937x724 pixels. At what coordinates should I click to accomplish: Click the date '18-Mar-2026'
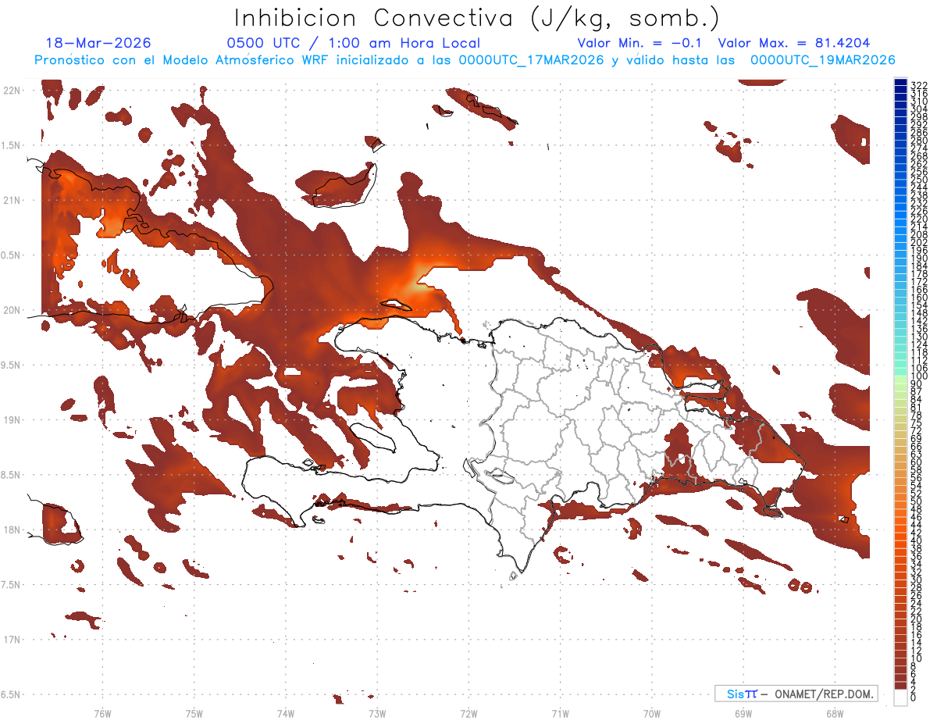click(98, 44)
